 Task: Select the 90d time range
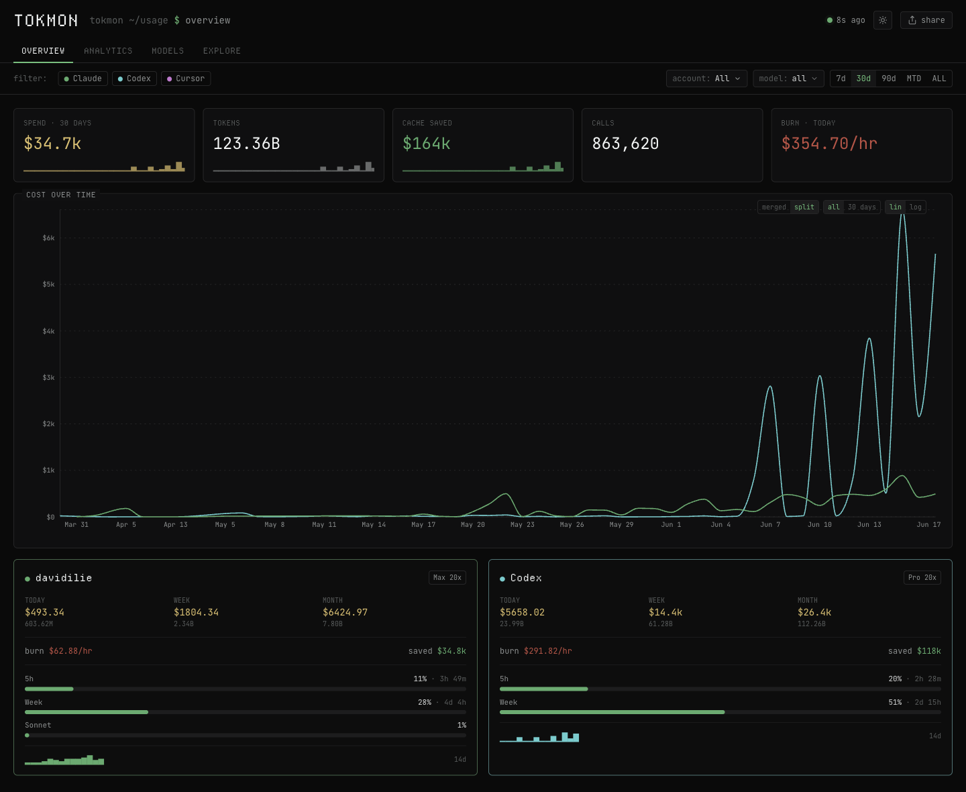pos(889,79)
